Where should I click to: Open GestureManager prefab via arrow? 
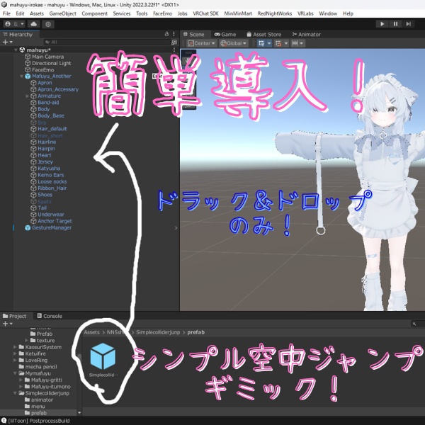pyautogui.click(x=176, y=228)
